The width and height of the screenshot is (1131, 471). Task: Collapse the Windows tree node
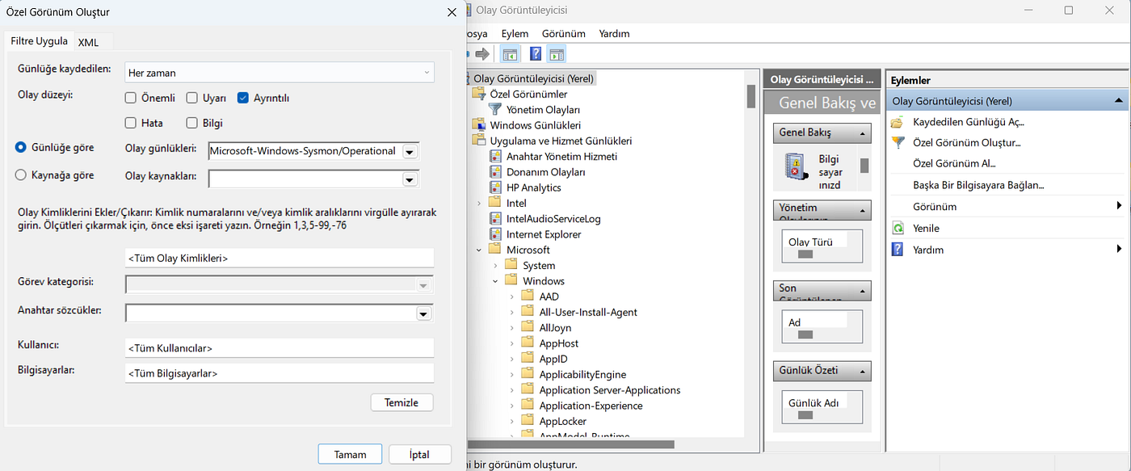pos(495,281)
